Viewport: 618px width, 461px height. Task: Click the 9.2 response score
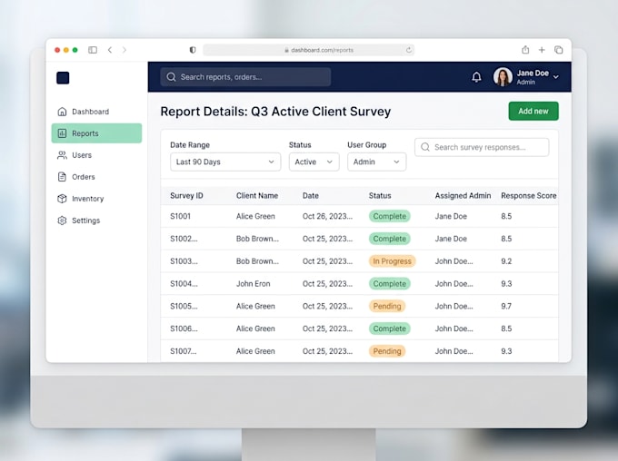[506, 261]
